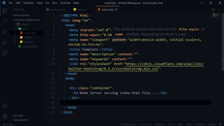Open the Go menu
This screenshot has height=126, width=224.
(x=48, y=3)
